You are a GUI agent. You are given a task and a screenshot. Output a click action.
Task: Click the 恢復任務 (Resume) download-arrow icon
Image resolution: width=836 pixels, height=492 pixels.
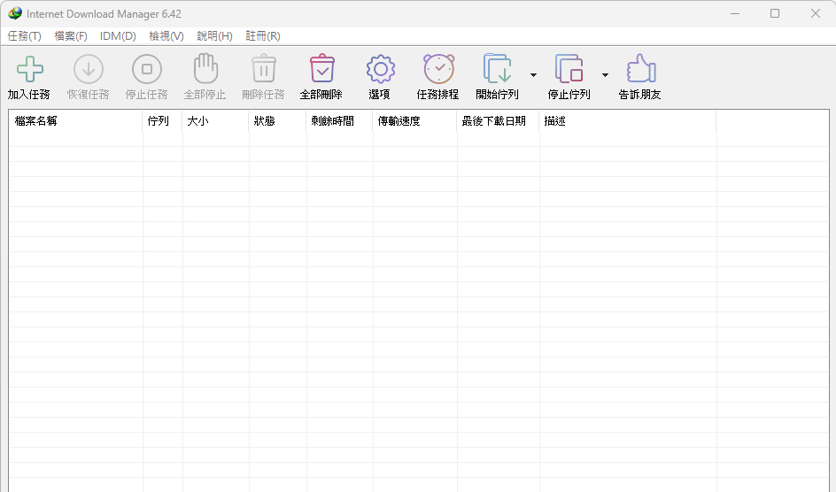88,69
